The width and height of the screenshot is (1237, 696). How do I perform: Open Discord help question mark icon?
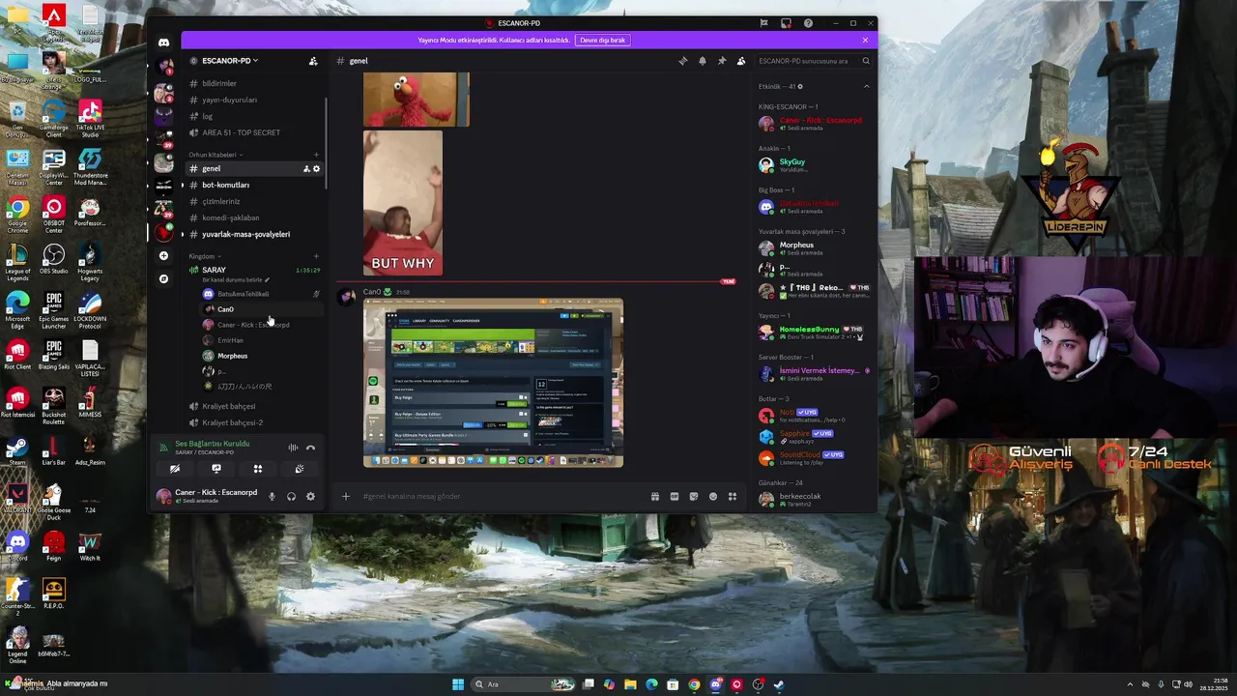point(808,23)
